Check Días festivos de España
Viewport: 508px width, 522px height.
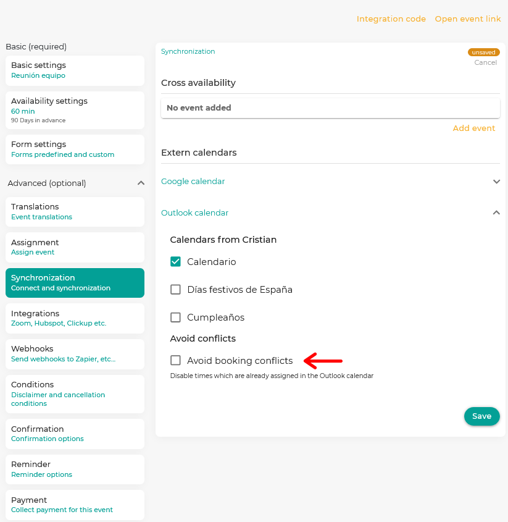pyautogui.click(x=175, y=289)
